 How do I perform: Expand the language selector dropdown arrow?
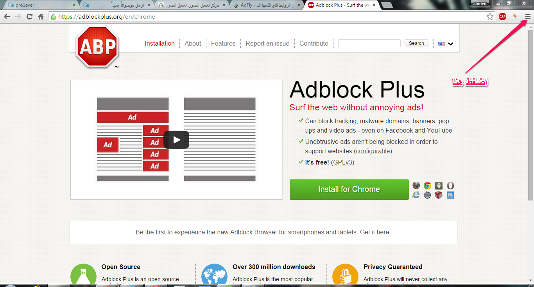click(x=451, y=44)
